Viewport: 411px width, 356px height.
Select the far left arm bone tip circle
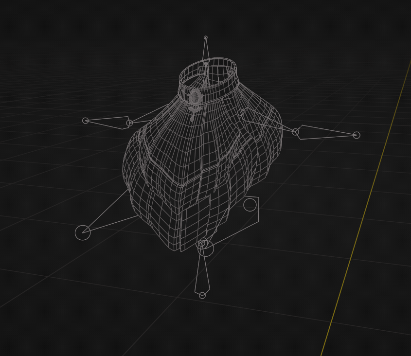[86, 121]
